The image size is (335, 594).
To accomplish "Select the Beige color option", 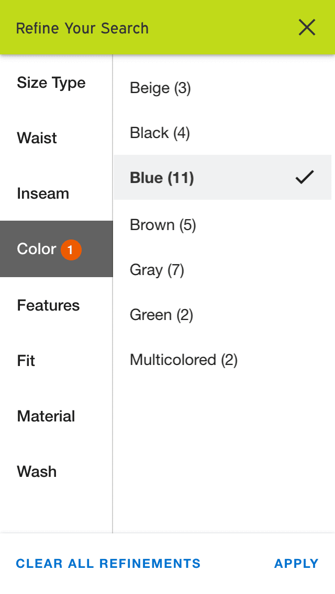I will click(x=160, y=88).
